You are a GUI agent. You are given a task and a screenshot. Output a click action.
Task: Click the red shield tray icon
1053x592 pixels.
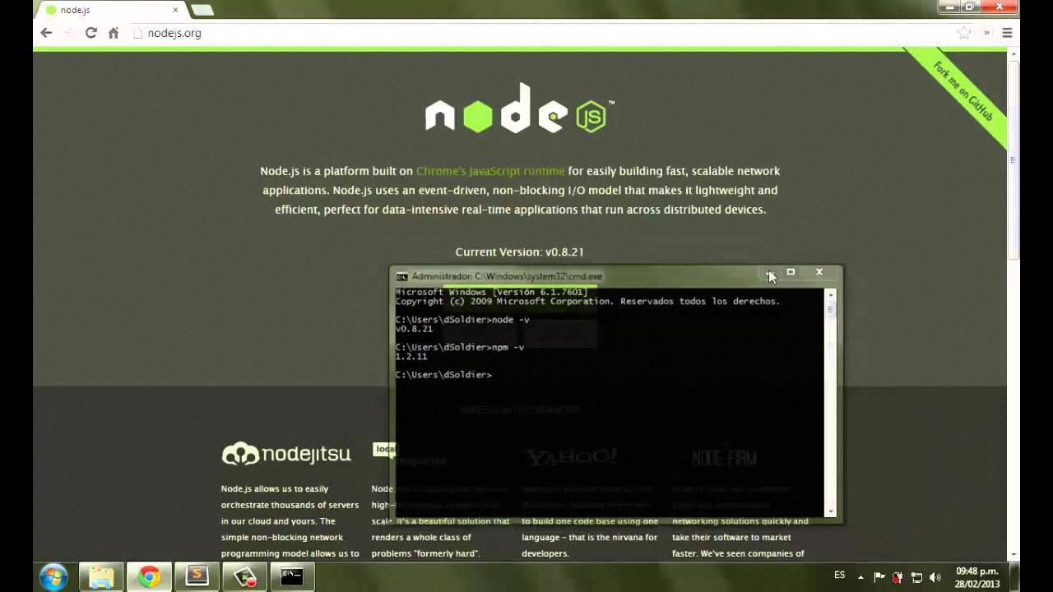(898, 577)
